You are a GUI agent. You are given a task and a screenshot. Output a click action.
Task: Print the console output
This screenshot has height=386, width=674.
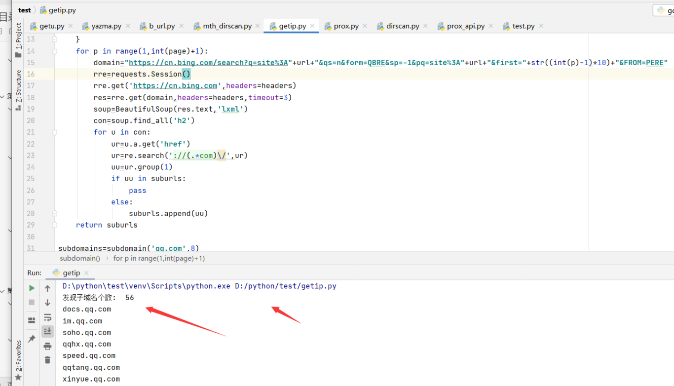pyautogui.click(x=47, y=346)
